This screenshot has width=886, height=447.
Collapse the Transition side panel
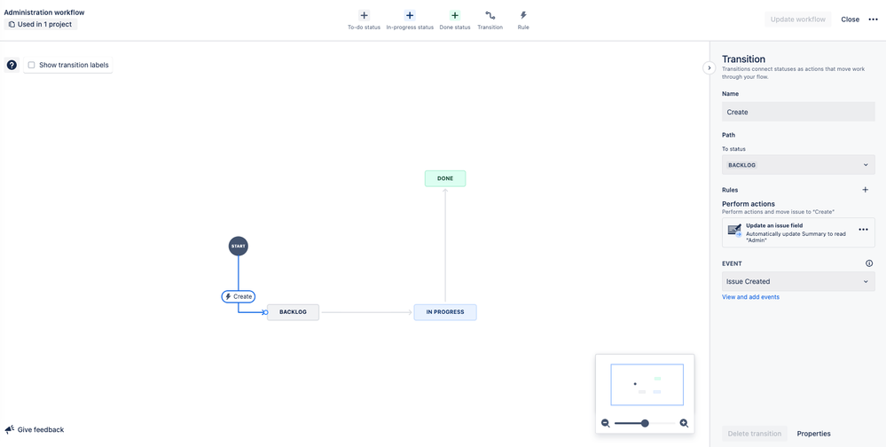point(710,67)
